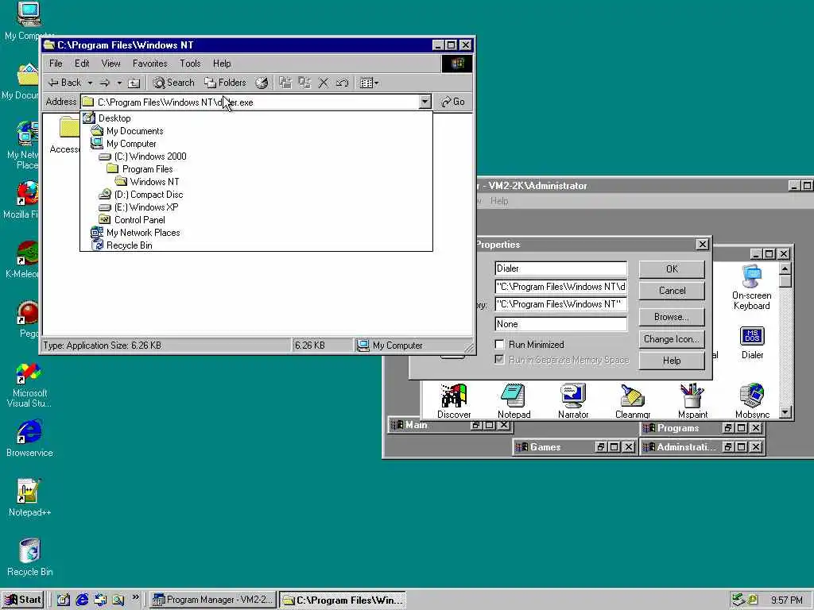
Task: Click the Dialer description field
Action: click(560, 268)
